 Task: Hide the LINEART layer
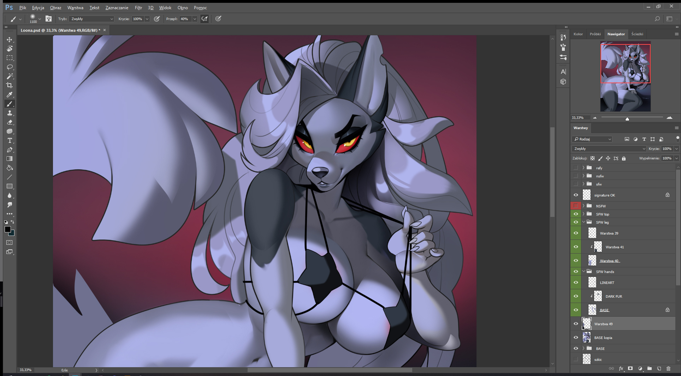[576, 283]
